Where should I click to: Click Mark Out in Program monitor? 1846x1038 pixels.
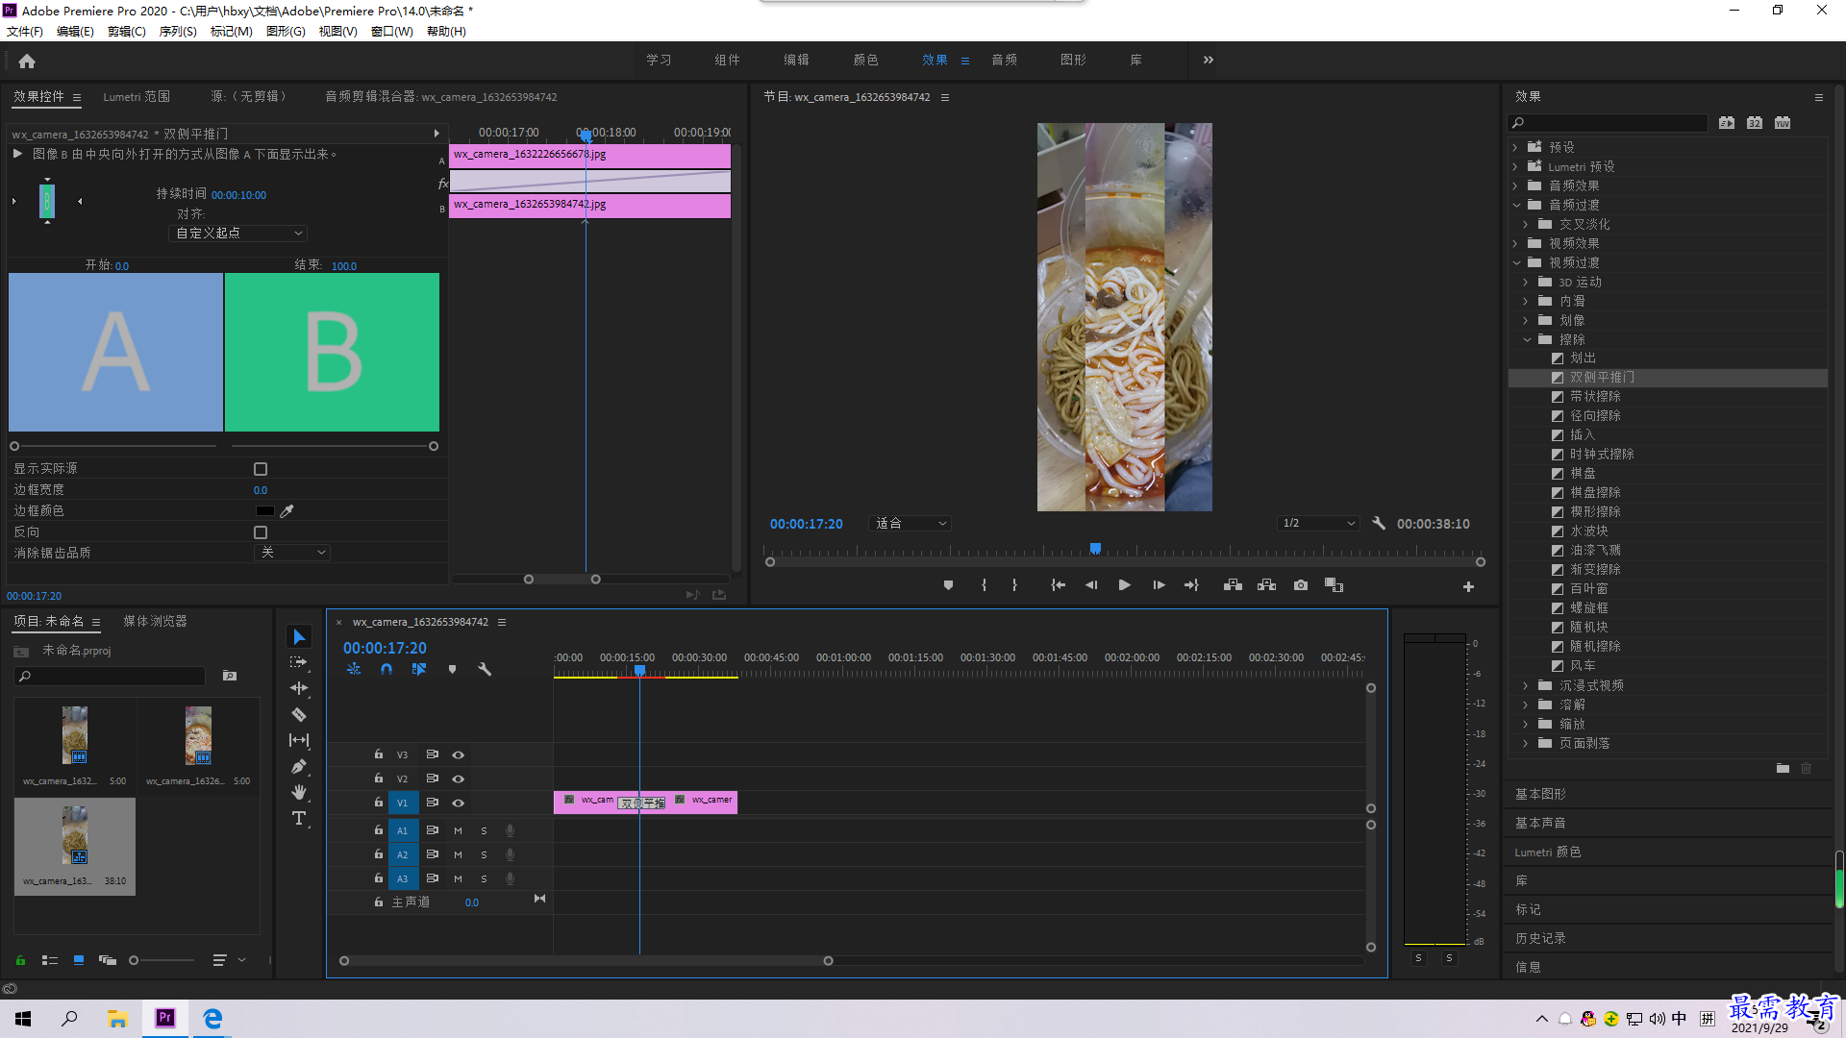pos(1014,585)
